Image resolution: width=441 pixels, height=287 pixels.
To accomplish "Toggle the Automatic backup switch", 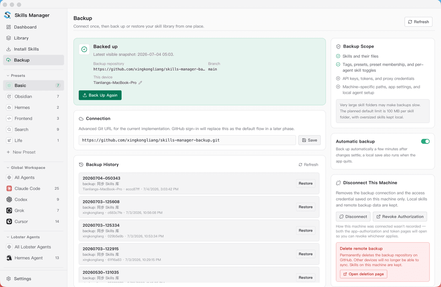I will point(425,141).
